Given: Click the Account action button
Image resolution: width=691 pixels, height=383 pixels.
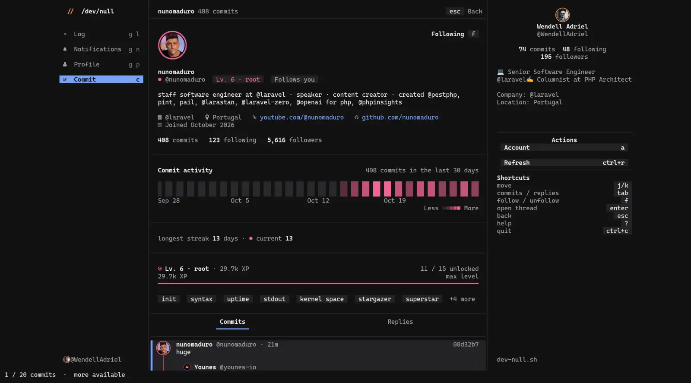Looking at the screenshot, I should (564, 148).
